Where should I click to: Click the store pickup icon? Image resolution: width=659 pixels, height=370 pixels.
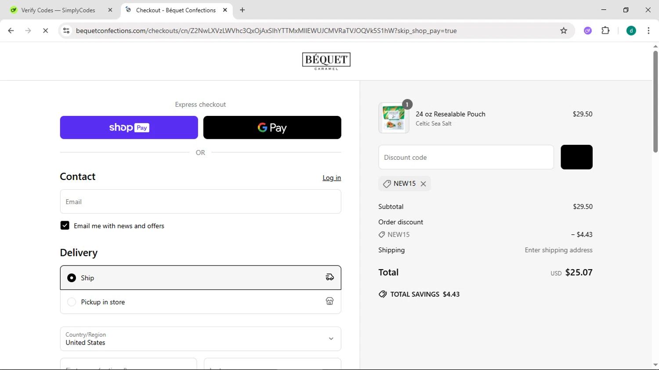point(329,301)
